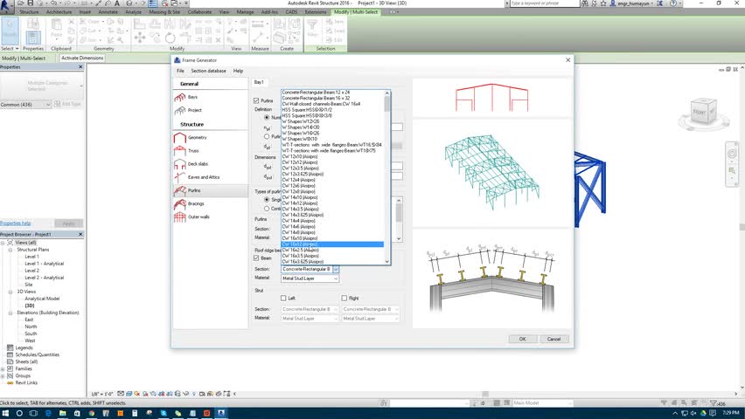The height and width of the screenshot is (419, 745).
Task: Open the roof ridge Section dropdown
Action: [x=336, y=269]
